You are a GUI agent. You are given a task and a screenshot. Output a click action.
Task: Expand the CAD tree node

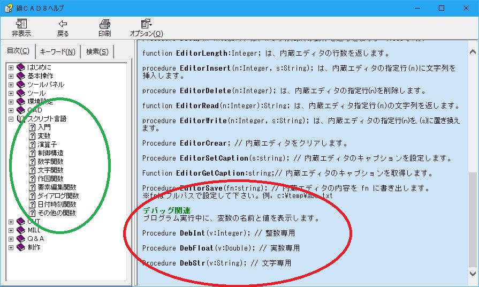point(11,110)
